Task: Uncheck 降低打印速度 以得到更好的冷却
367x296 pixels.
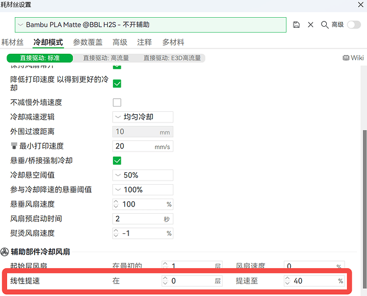Action: [117, 83]
